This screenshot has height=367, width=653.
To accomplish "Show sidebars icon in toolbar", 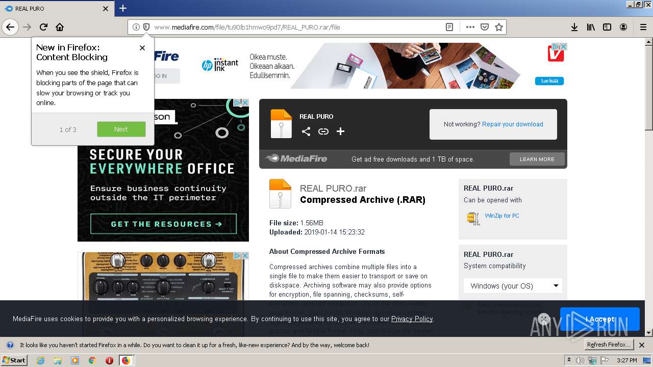I will click(607, 27).
